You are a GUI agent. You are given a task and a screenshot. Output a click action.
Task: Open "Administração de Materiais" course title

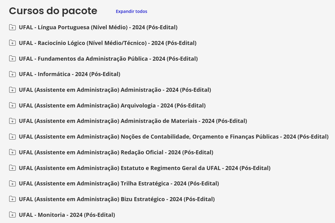(x=133, y=121)
